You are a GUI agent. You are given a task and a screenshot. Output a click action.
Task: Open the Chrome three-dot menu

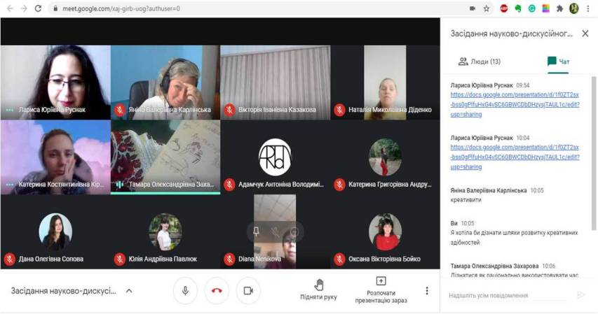(x=588, y=8)
